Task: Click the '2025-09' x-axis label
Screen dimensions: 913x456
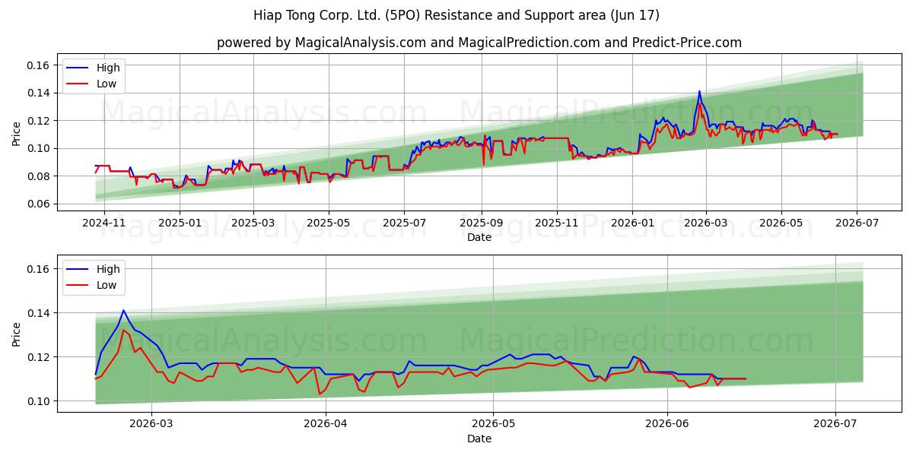Action: click(481, 223)
